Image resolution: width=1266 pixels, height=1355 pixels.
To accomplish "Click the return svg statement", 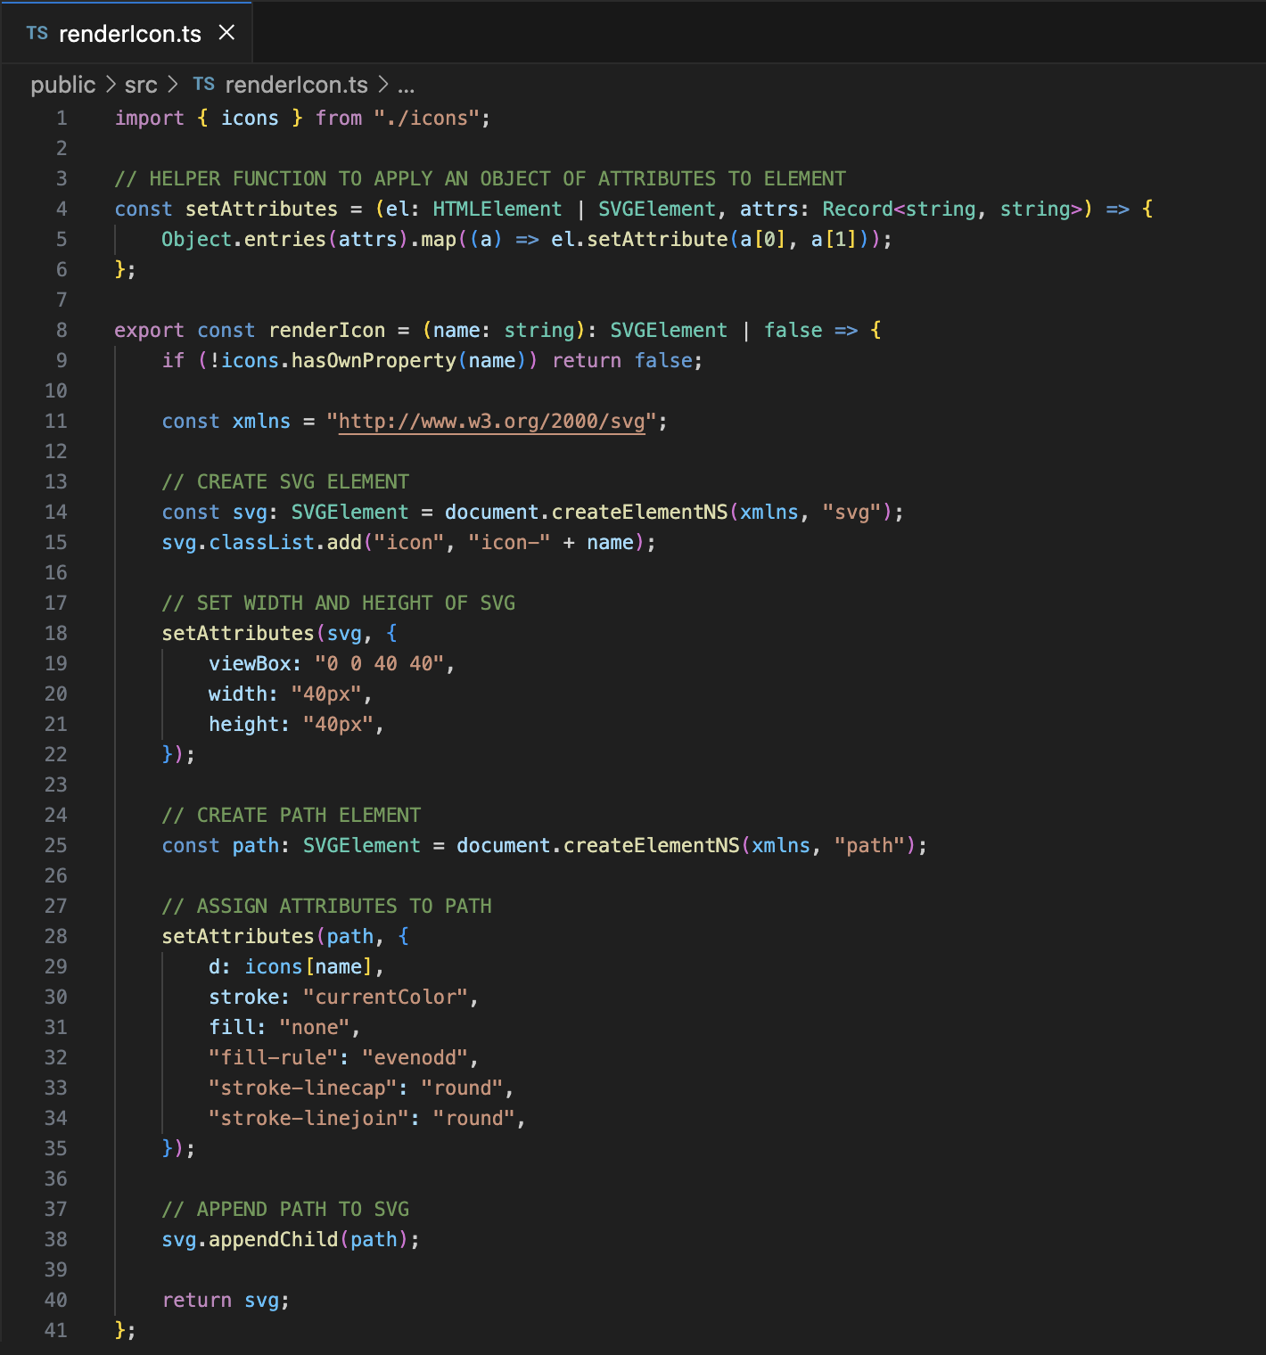I will coord(226,1300).
